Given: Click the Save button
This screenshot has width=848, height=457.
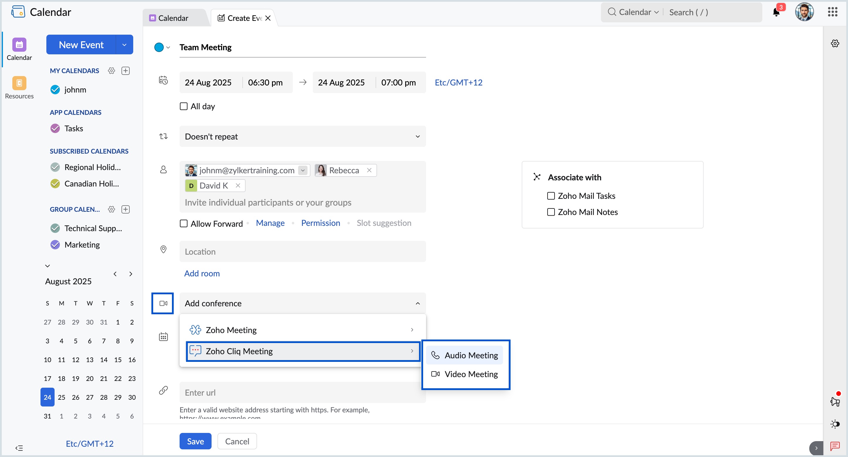Looking at the screenshot, I should click(195, 441).
